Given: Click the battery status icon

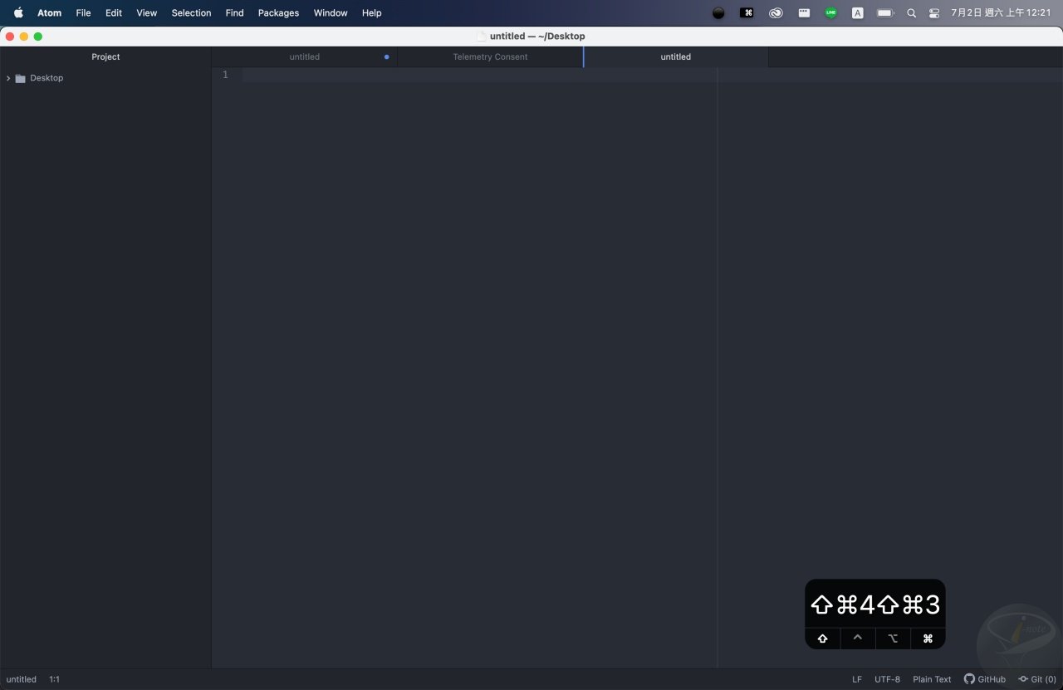Looking at the screenshot, I should click(x=884, y=12).
